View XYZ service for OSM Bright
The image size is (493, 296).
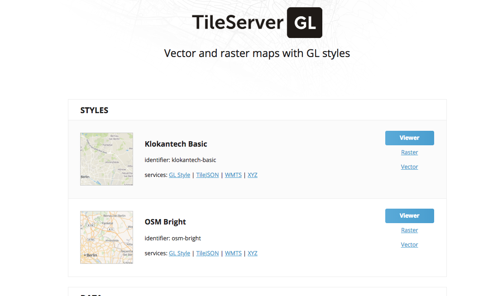(x=252, y=253)
